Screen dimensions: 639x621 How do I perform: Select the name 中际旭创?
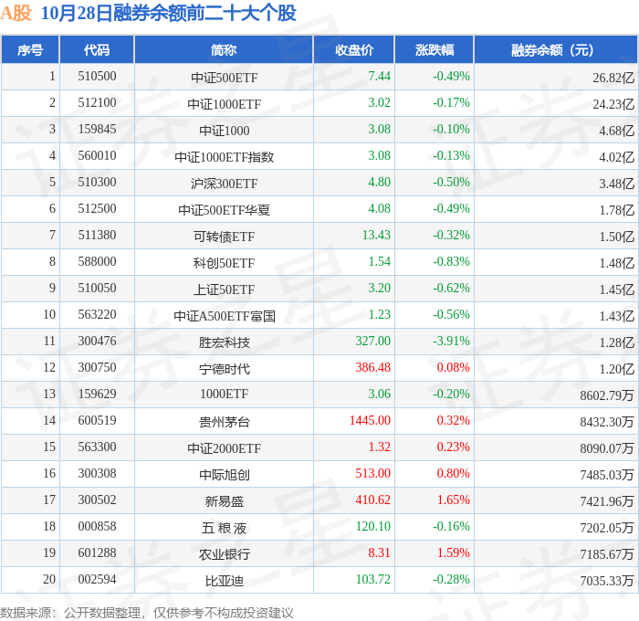pyautogui.click(x=225, y=475)
